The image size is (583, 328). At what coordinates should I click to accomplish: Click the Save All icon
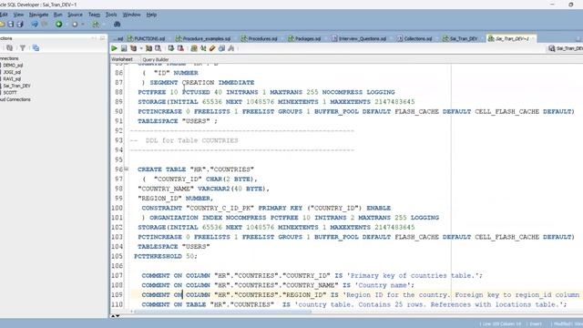tap(20, 25)
